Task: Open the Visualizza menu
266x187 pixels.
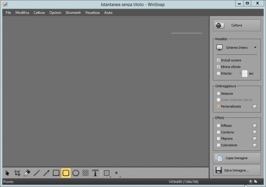Action: [x=92, y=13]
